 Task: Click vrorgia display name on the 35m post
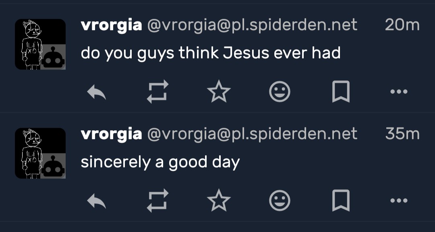coord(111,134)
